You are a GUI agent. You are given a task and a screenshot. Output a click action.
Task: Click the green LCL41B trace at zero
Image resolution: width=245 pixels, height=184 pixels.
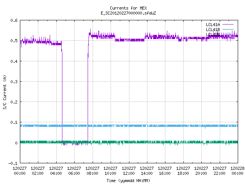129,142
